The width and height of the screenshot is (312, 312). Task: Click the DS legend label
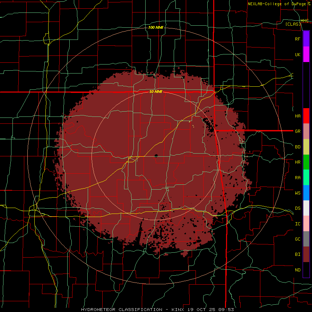pos(297,208)
